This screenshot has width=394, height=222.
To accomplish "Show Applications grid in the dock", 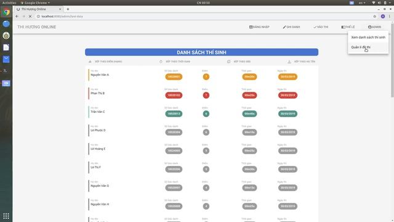I will (6, 216).
